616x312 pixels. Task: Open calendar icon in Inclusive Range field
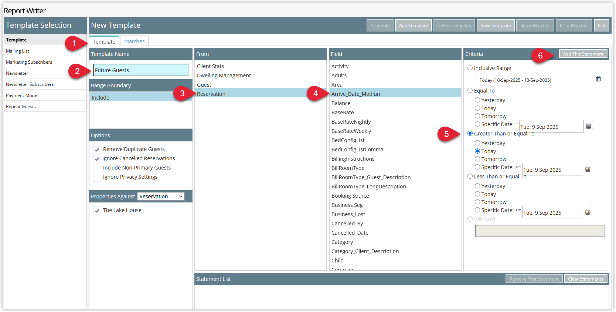coord(598,79)
